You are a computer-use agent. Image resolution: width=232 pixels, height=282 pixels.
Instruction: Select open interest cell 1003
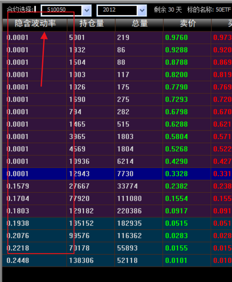click(77, 75)
